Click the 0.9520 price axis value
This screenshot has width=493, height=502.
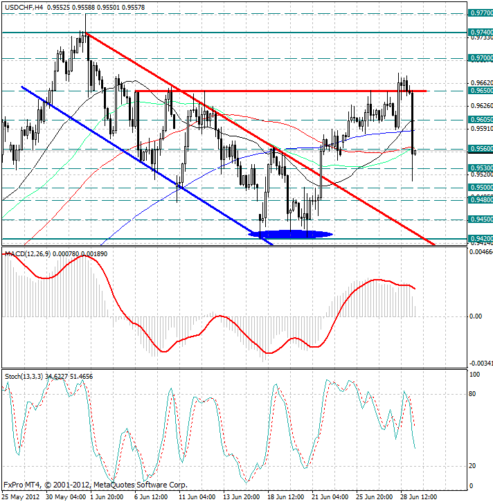(482, 174)
